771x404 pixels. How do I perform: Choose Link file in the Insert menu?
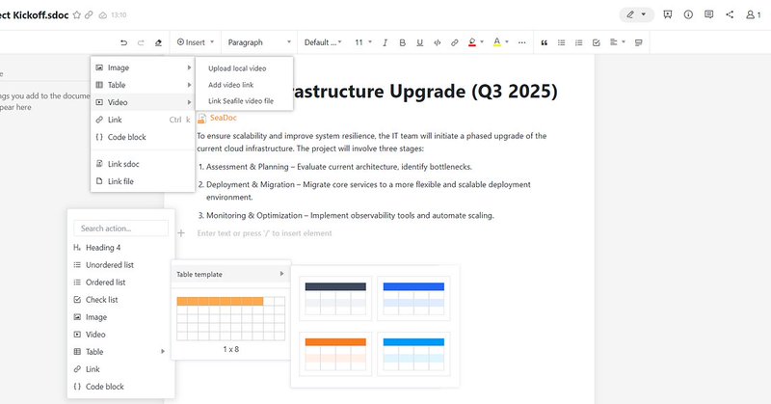(143, 181)
